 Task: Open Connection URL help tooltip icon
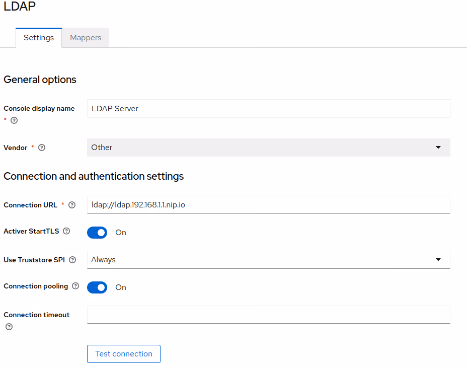(72, 205)
